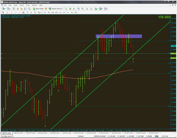Viewport: 177px width, 138px height.
Task: Launch MetaEditor with the diamond icon
Action: pos(46,9)
